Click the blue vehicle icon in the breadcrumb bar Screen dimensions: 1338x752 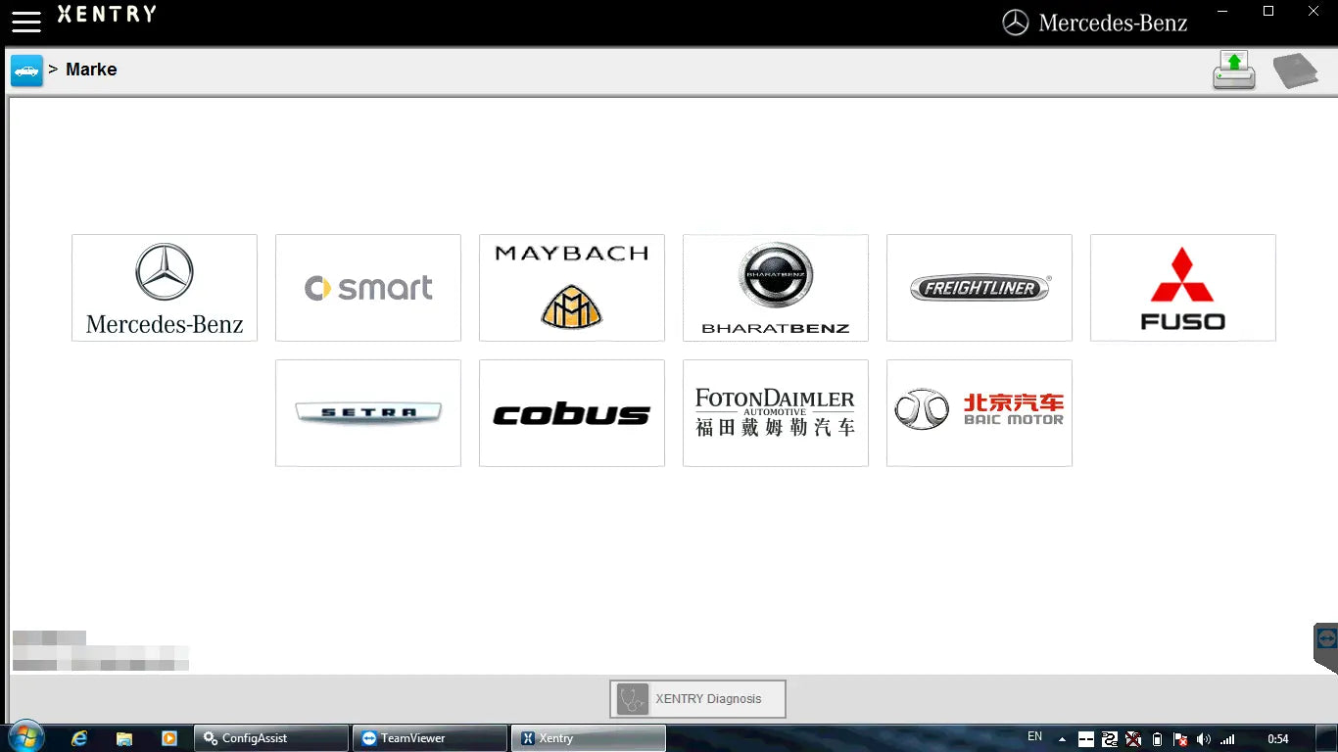point(25,70)
